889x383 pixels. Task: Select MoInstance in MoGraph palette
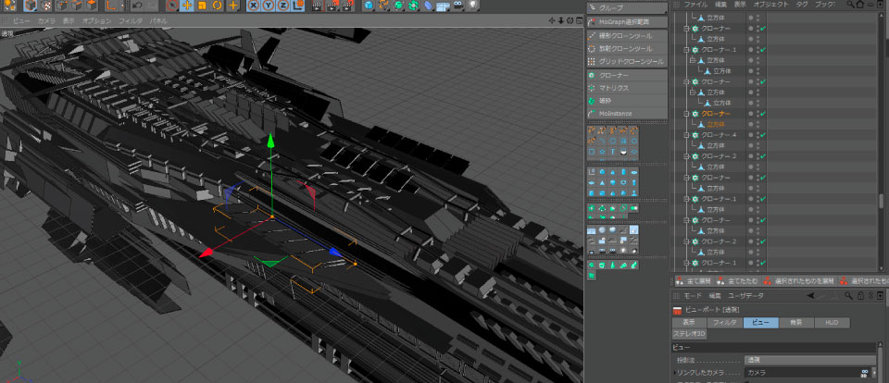point(615,113)
